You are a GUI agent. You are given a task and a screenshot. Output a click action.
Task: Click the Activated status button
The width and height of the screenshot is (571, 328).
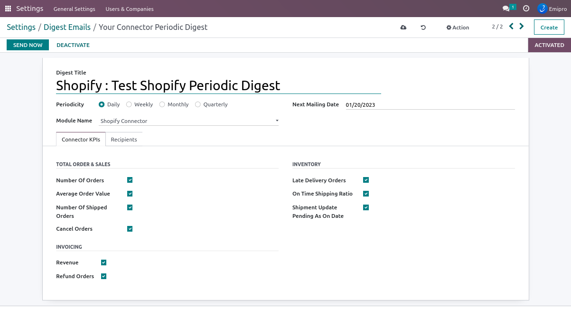[549, 45]
